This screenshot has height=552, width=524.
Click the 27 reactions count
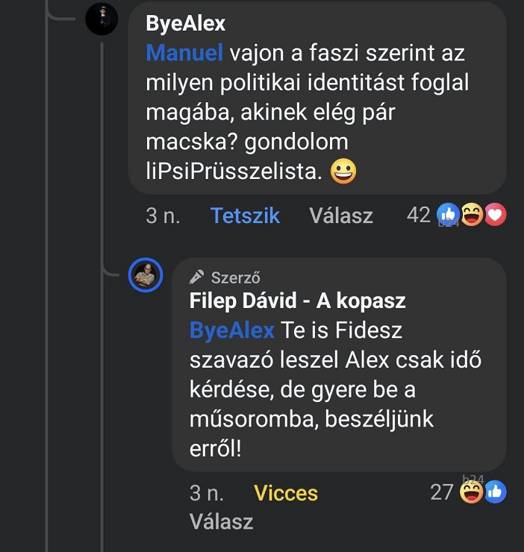(x=442, y=492)
